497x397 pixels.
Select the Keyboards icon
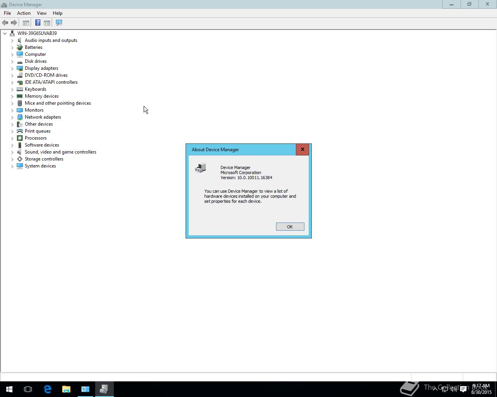pos(20,89)
